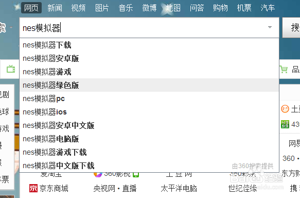The image size is (300, 198).
Task: Select the 地图 tab
Action: 173,8
